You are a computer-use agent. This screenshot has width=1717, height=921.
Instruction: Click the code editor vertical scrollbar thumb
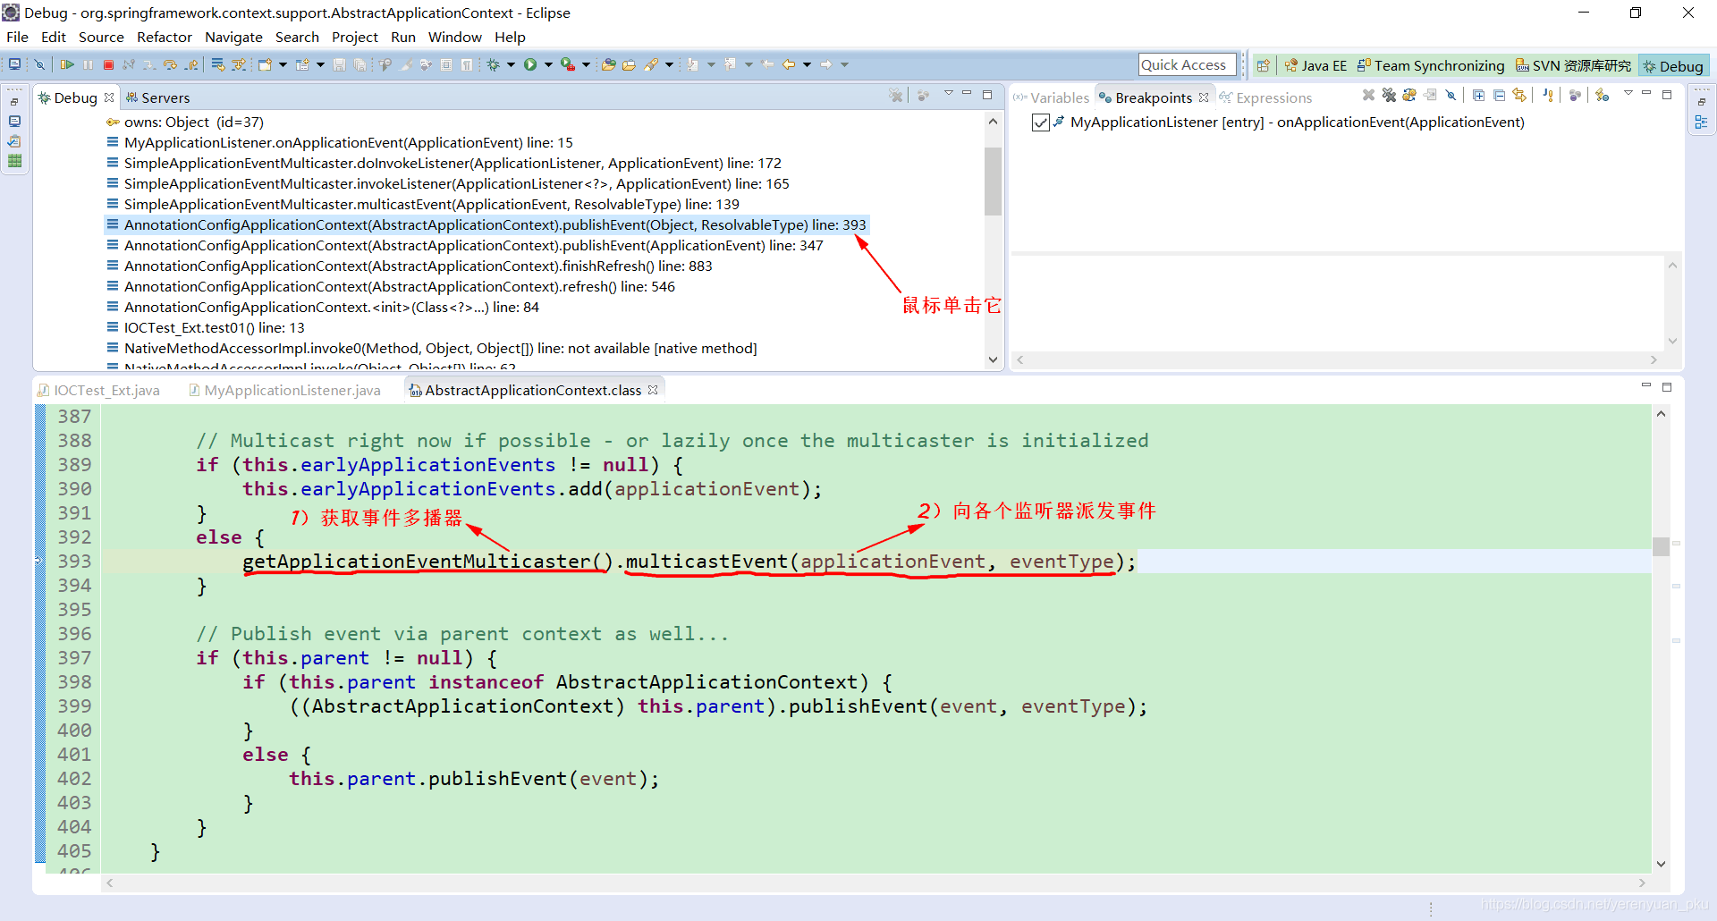pyautogui.click(x=1661, y=546)
